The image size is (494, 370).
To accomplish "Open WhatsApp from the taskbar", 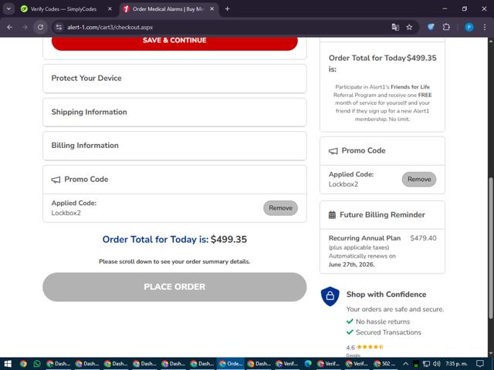I will pos(37,364).
